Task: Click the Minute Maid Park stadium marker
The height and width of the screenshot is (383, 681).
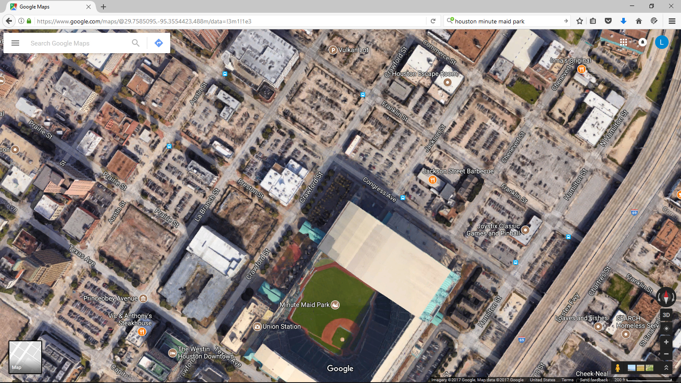Action: point(335,305)
